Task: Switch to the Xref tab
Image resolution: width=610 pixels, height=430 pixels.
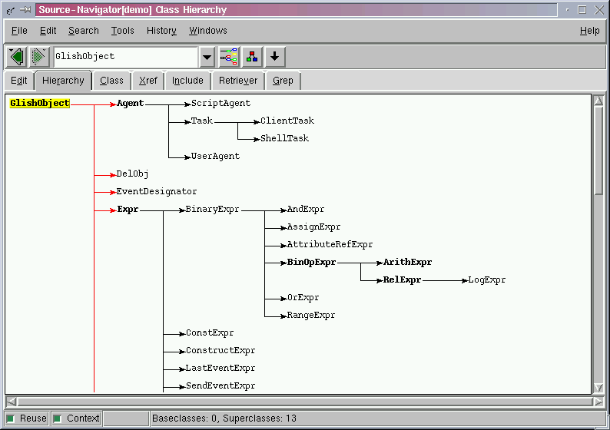Action: [147, 81]
